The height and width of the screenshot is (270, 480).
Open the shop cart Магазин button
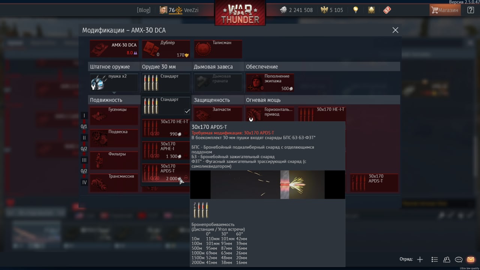(x=445, y=10)
